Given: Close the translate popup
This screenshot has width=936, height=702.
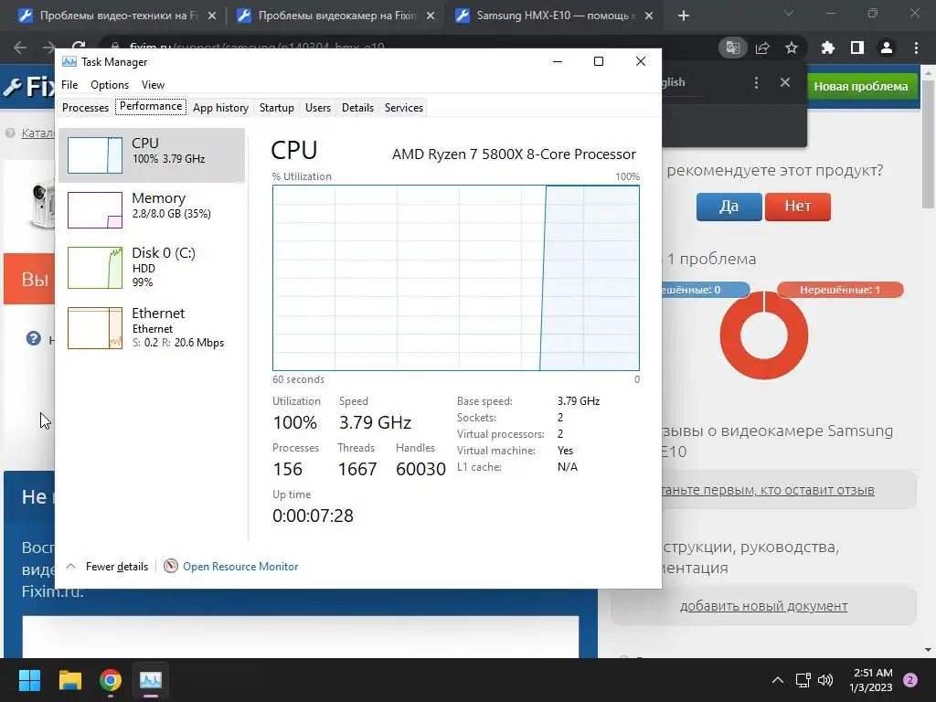Looking at the screenshot, I should point(785,82).
